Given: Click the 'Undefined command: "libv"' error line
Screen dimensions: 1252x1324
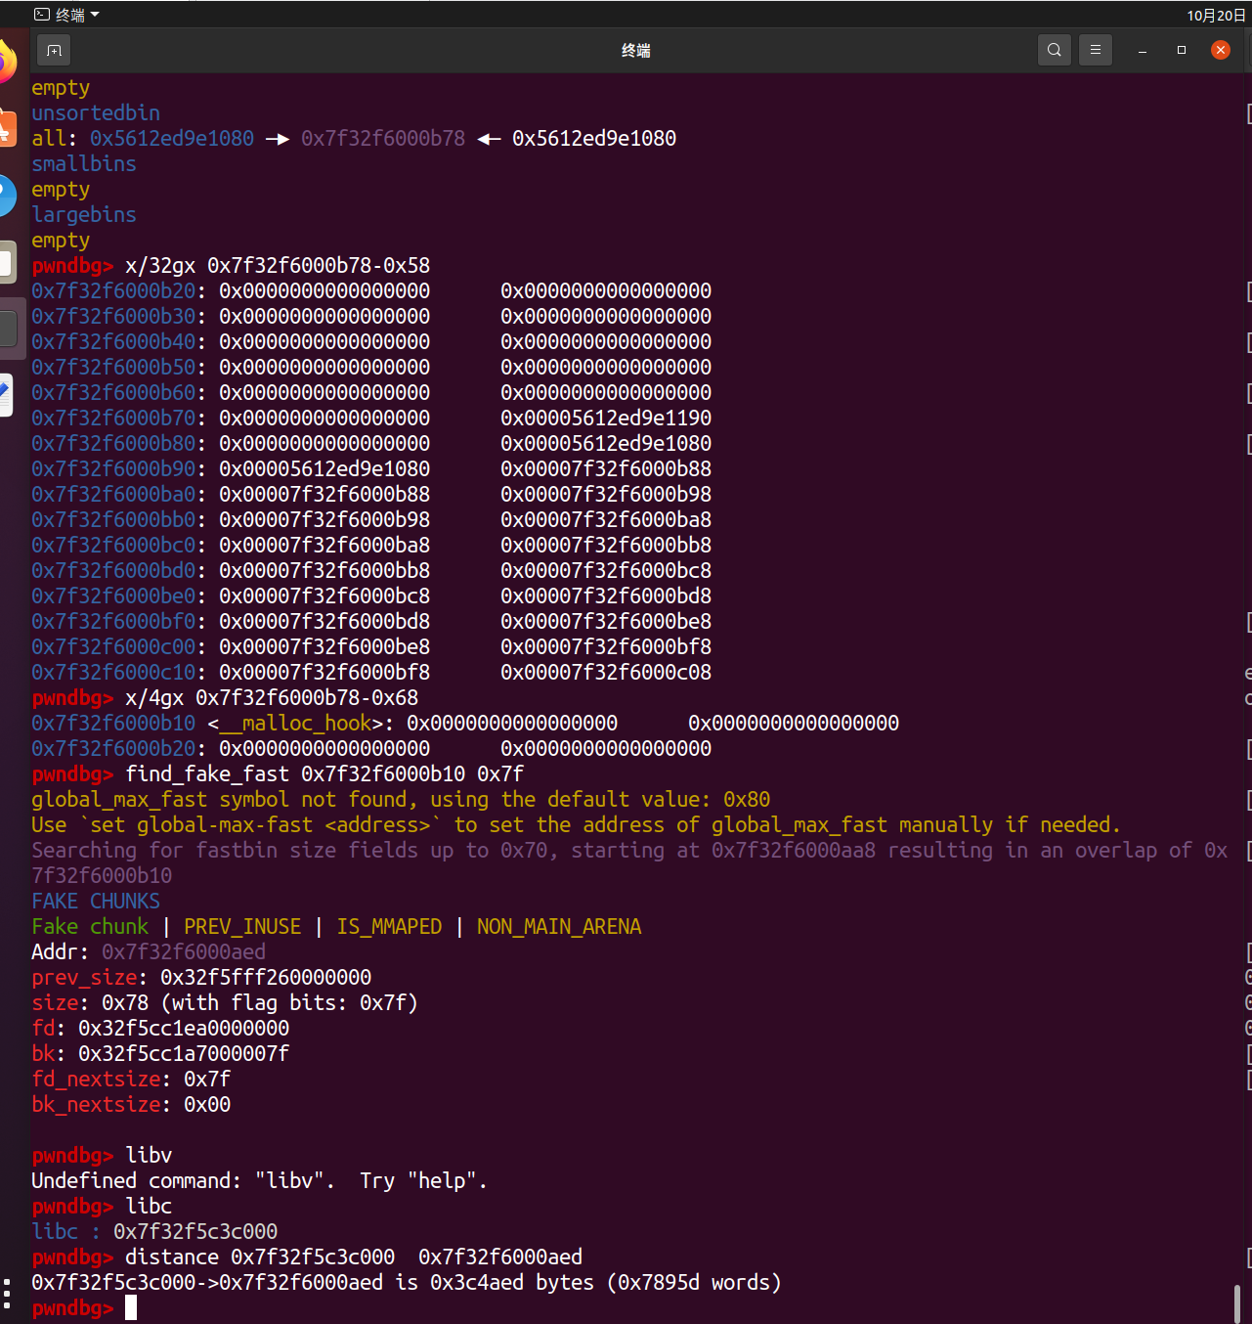Looking at the screenshot, I should (x=260, y=1180).
